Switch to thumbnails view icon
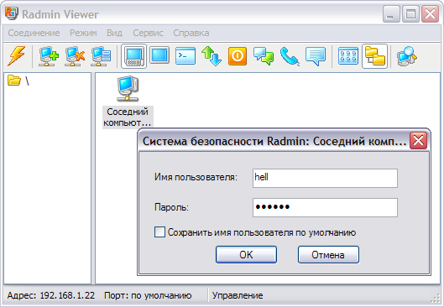This screenshot has width=444, height=307. pos(348,56)
